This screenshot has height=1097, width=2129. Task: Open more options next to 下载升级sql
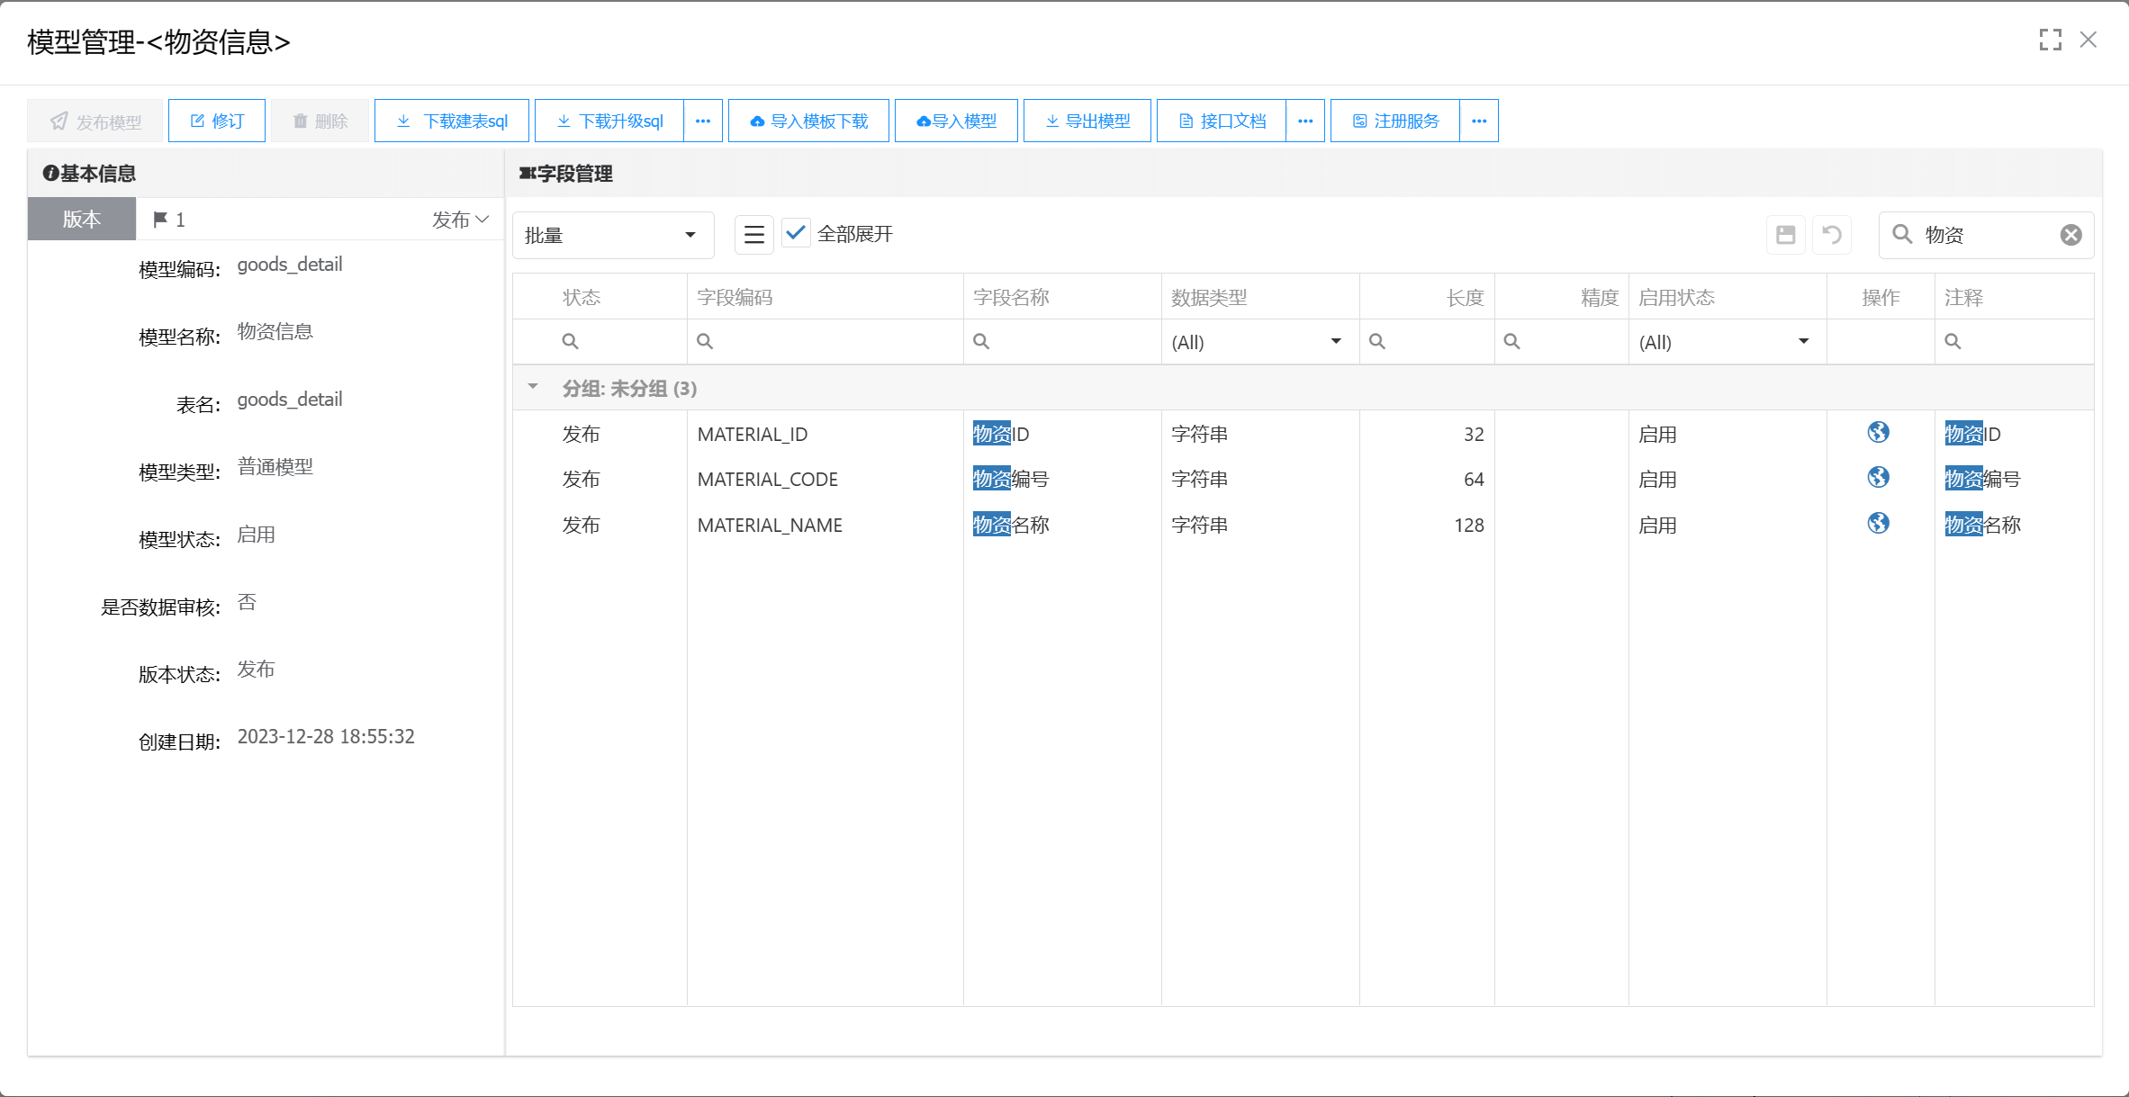tap(703, 121)
